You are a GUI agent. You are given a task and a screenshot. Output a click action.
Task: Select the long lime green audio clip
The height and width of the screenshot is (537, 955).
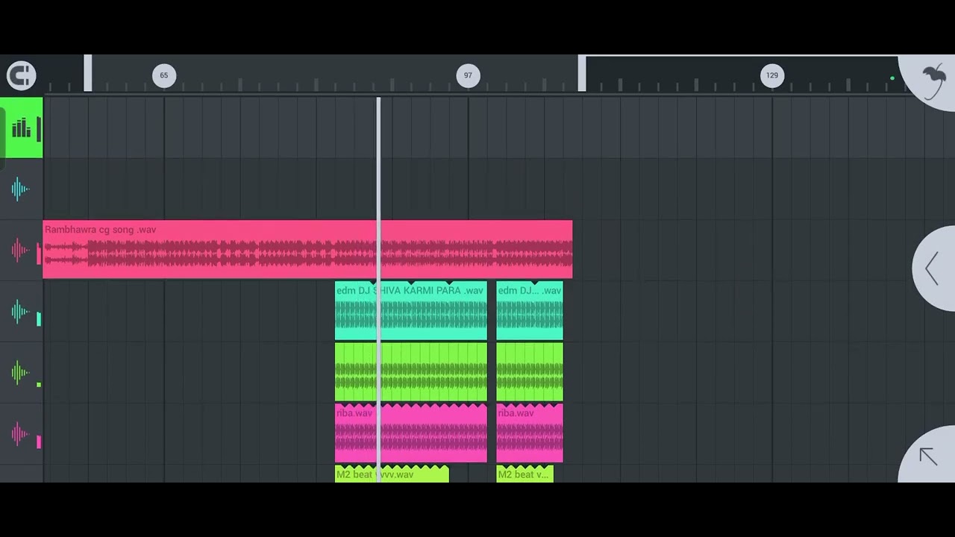(x=411, y=372)
